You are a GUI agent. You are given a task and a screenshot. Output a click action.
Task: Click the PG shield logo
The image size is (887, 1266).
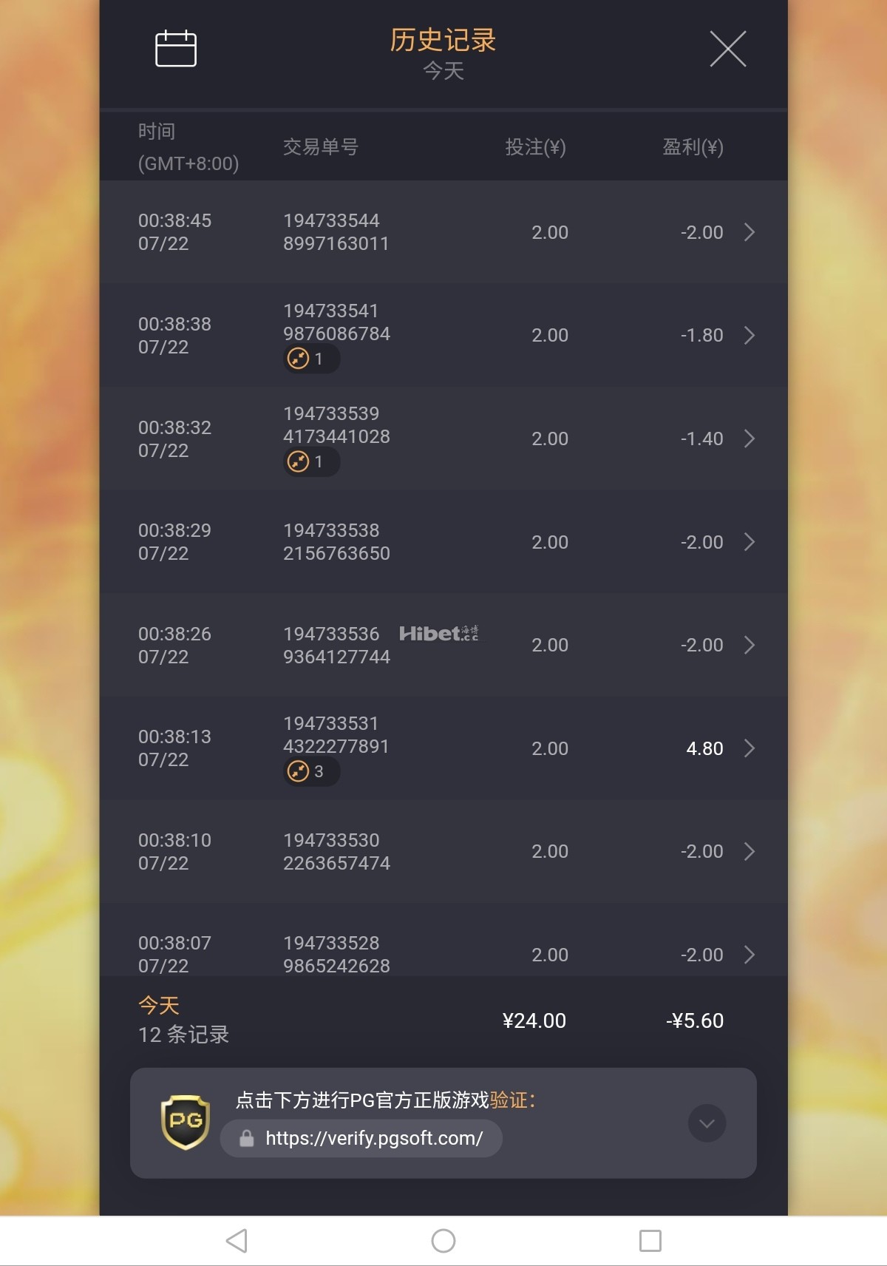click(186, 1122)
